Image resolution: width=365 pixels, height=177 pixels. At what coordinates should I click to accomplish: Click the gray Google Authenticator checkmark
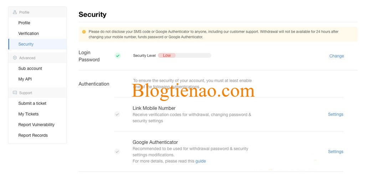tap(117, 151)
